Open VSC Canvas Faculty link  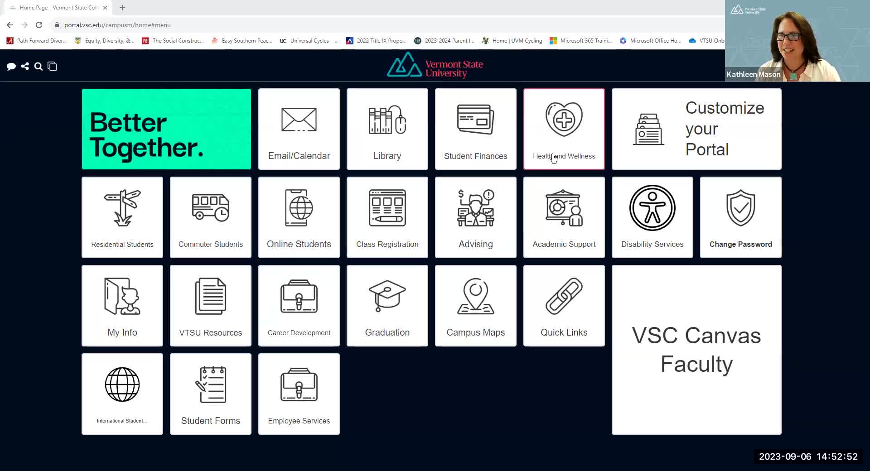click(x=696, y=350)
